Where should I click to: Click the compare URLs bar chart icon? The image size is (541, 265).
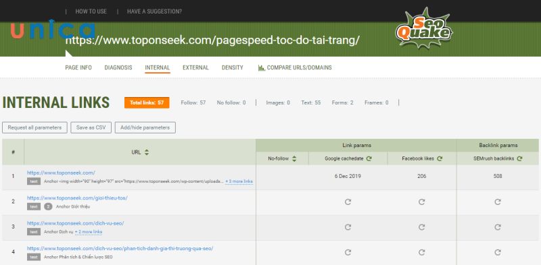point(262,68)
